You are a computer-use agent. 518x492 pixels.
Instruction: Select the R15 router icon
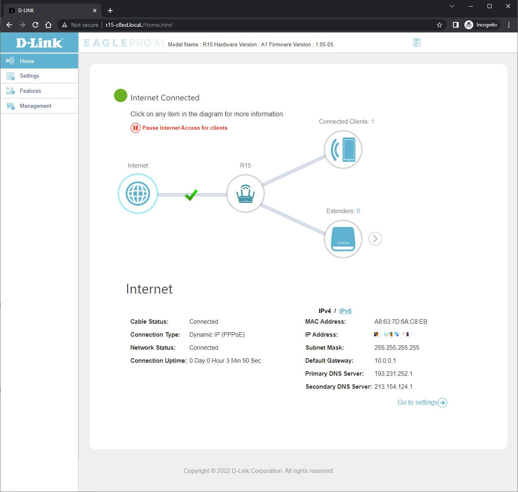point(245,194)
